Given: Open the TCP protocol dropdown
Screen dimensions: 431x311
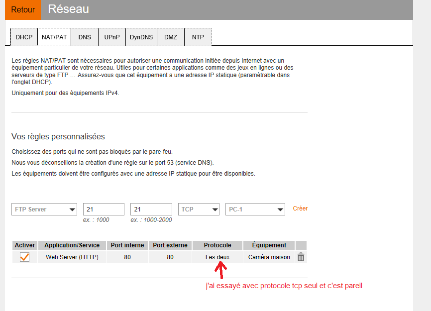Looking at the screenshot, I should click(x=199, y=209).
